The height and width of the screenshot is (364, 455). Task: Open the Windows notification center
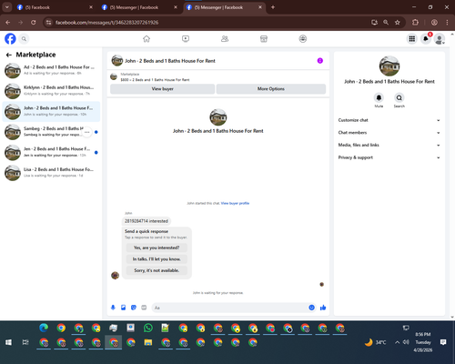(443, 342)
